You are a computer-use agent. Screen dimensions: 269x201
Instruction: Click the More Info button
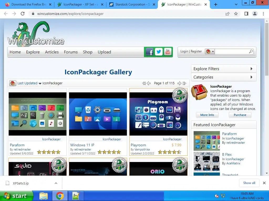207,115
